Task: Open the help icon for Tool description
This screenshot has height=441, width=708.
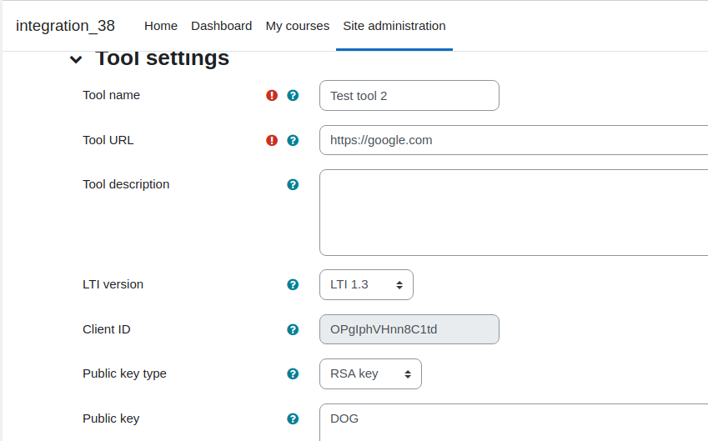Action: pyautogui.click(x=293, y=184)
